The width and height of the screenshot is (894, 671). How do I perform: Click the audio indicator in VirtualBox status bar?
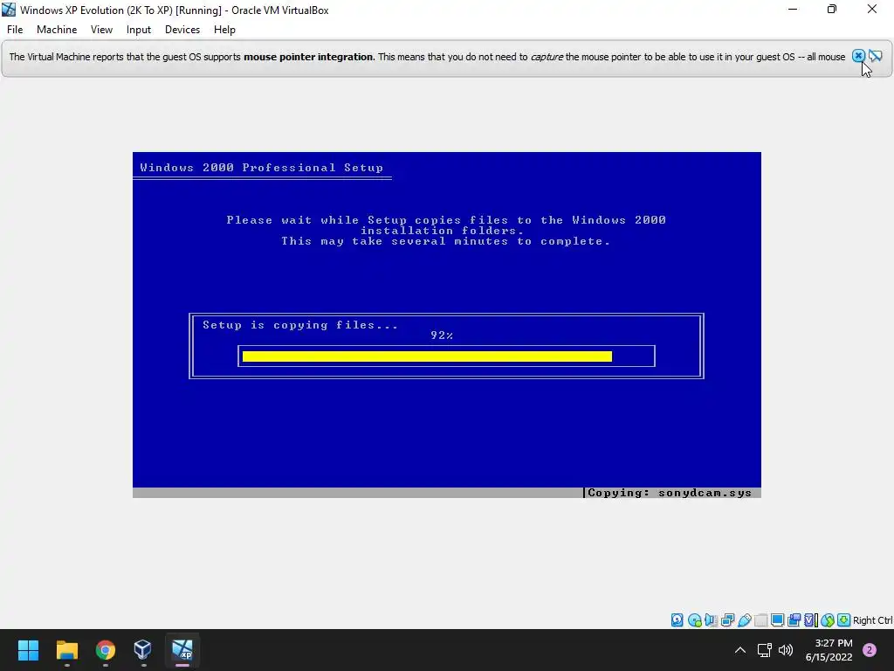pyautogui.click(x=711, y=620)
